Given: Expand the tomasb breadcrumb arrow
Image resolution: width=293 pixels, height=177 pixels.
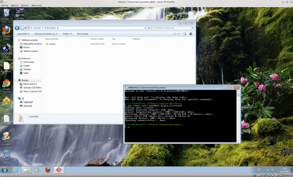Looking at the screenshot, I should click(x=43, y=28).
